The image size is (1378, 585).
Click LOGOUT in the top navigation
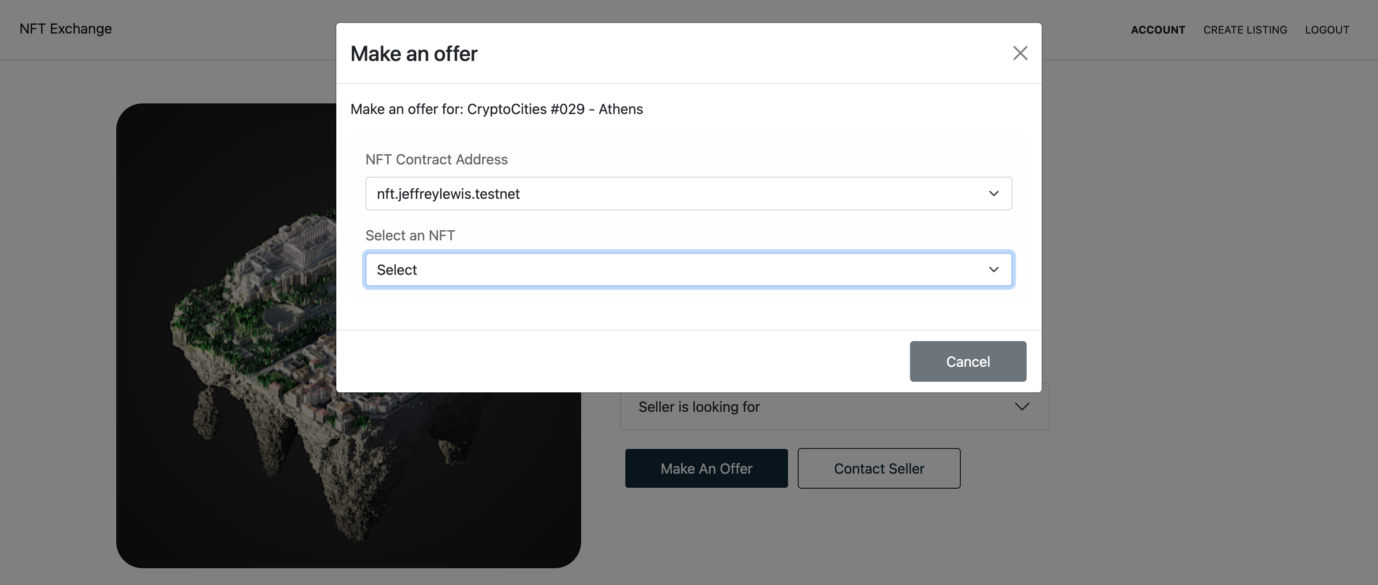1327,30
